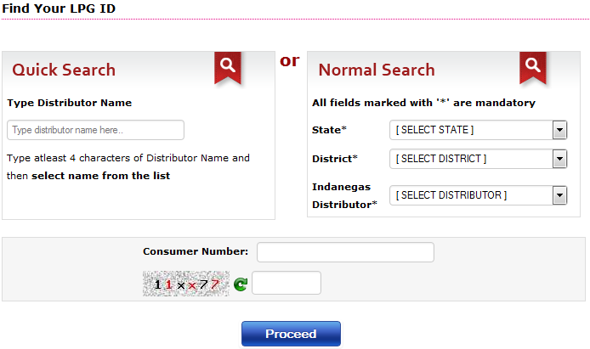Viewport: 590px width, 349px height.
Task: Open the Select Distributor dropdown
Action: [x=478, y=195]
